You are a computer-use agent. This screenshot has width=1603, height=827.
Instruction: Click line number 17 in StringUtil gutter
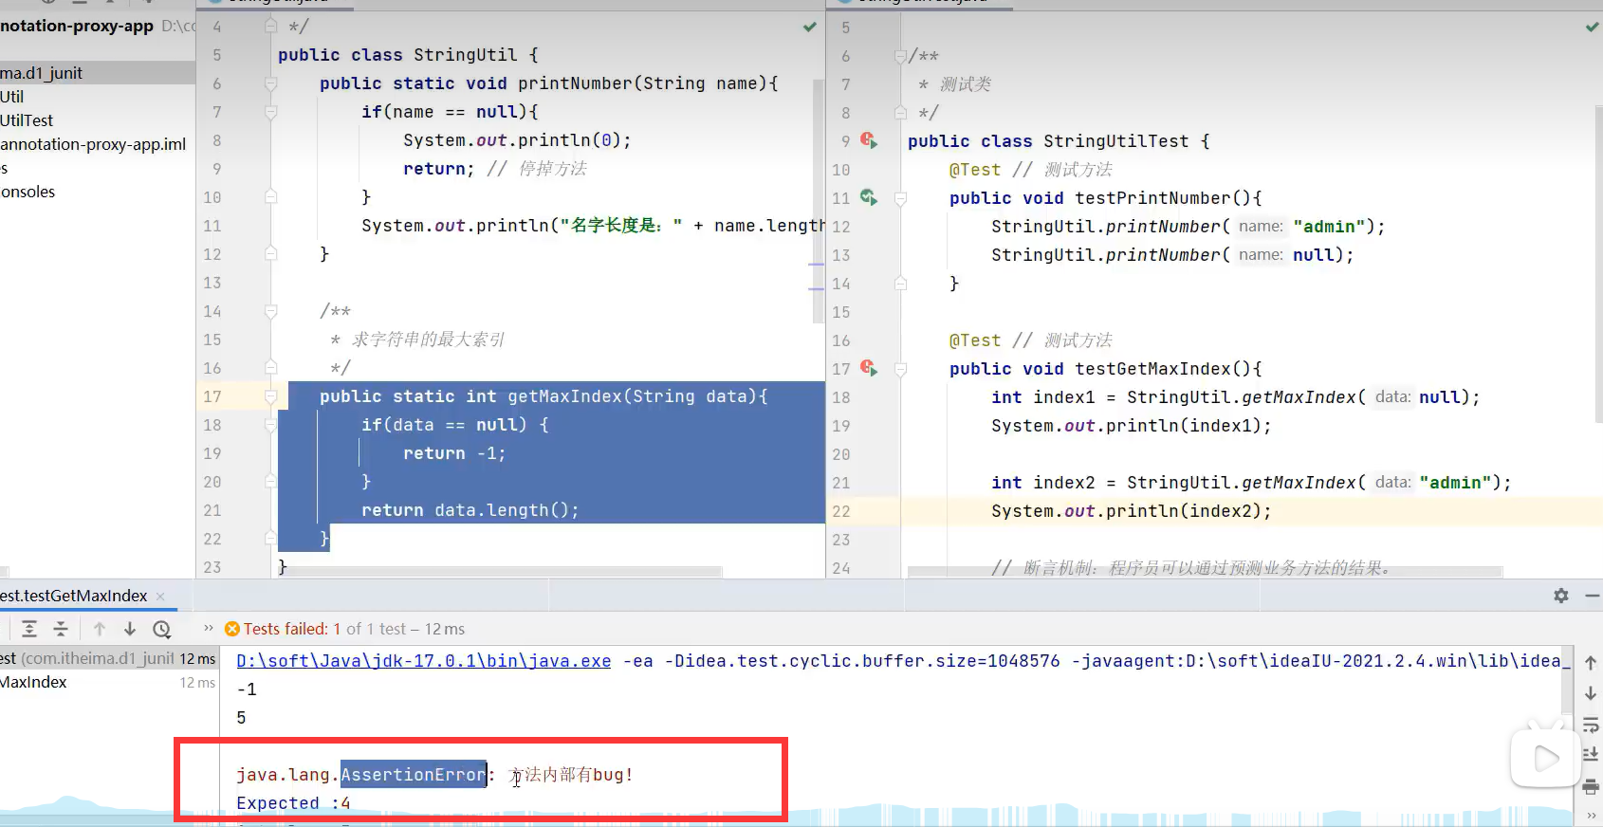(x=212, y=396)
